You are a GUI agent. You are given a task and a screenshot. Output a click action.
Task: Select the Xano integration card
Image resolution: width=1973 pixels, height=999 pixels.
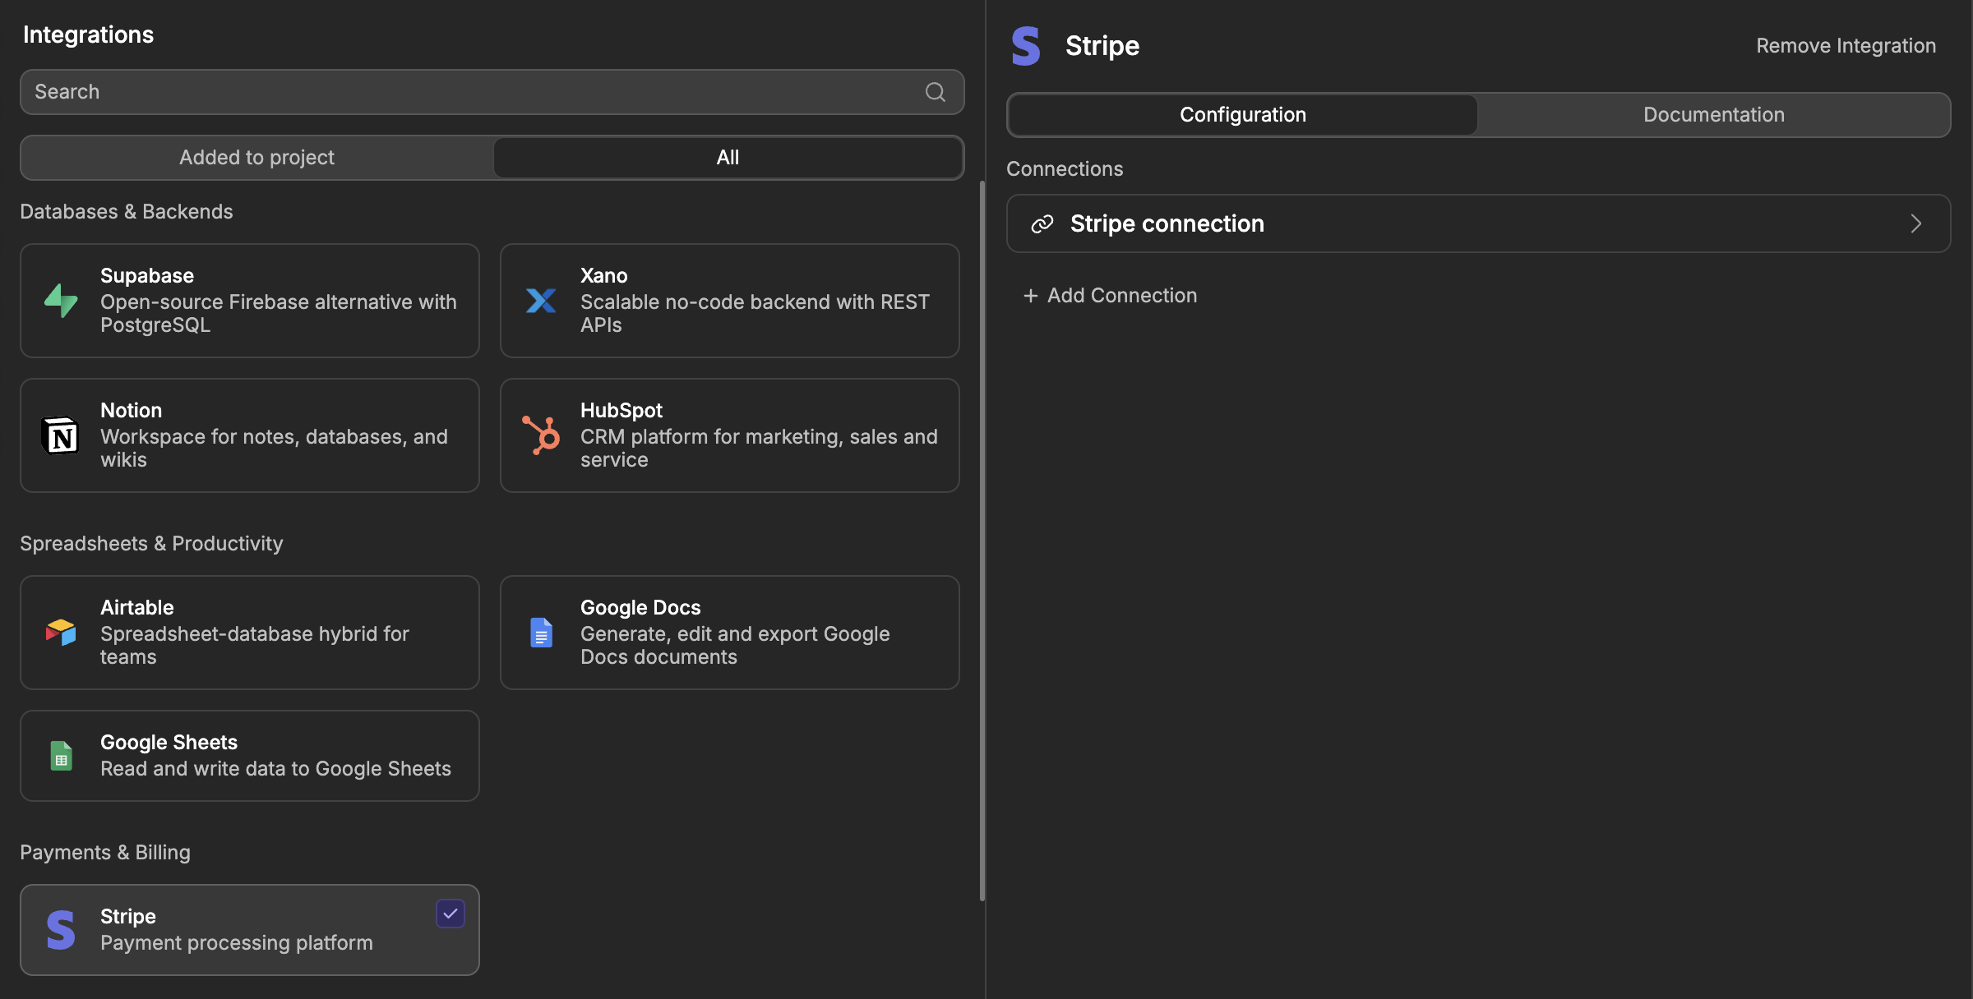(730, 301)
